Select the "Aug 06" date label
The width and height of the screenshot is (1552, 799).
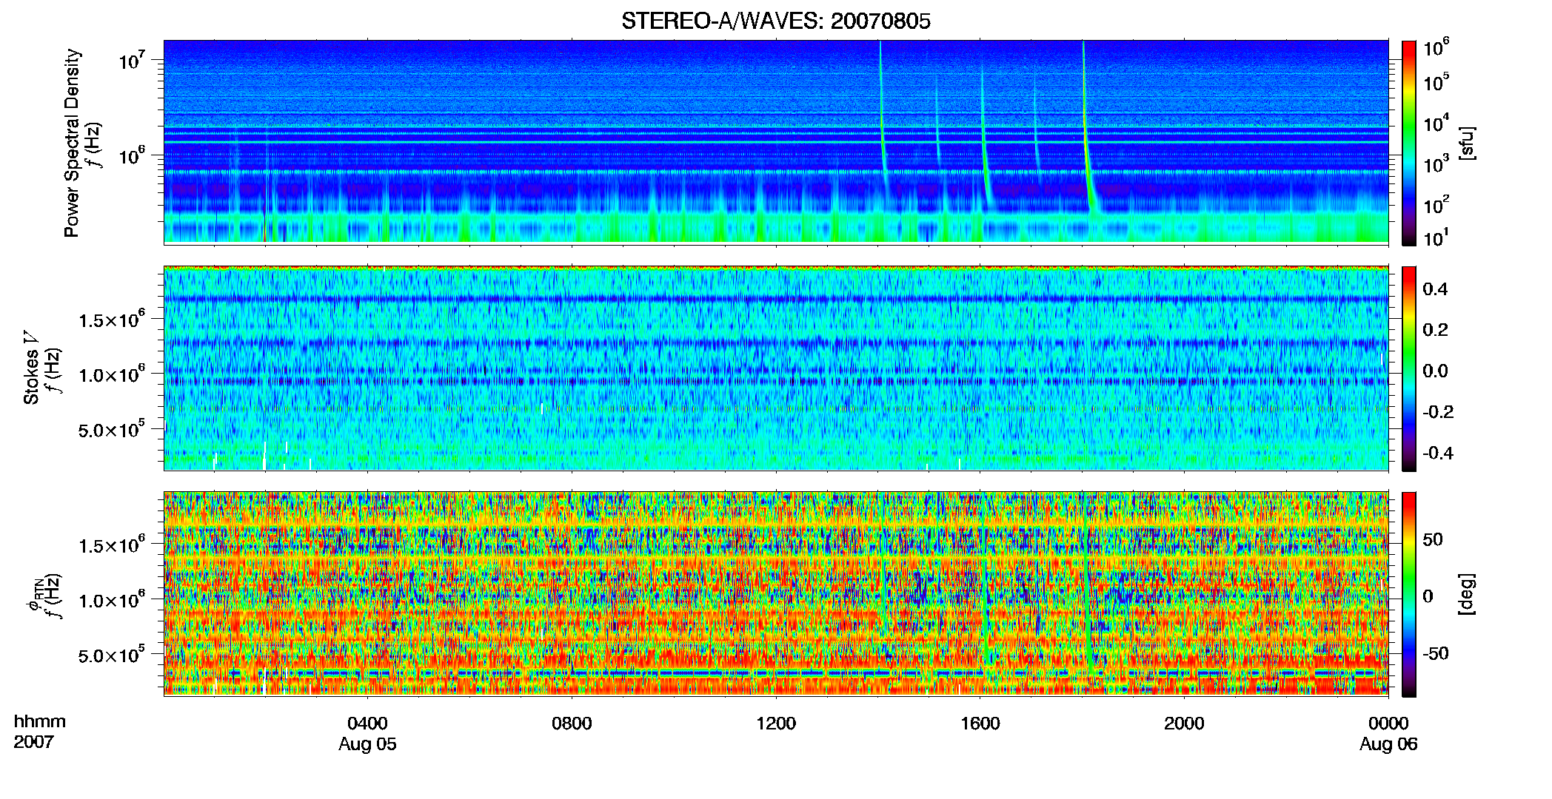click(x=1388, y=744)
